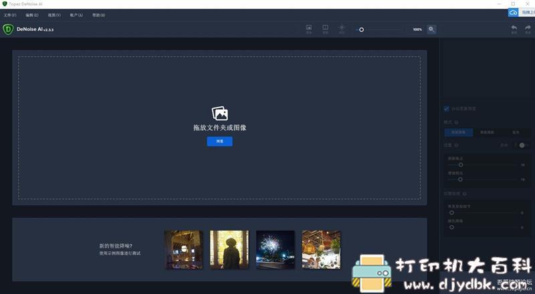Image resolution: width=535 pixels, height=294 pixels.
Task: Open the plant shop sample image
Action: [x=321, y=250]
